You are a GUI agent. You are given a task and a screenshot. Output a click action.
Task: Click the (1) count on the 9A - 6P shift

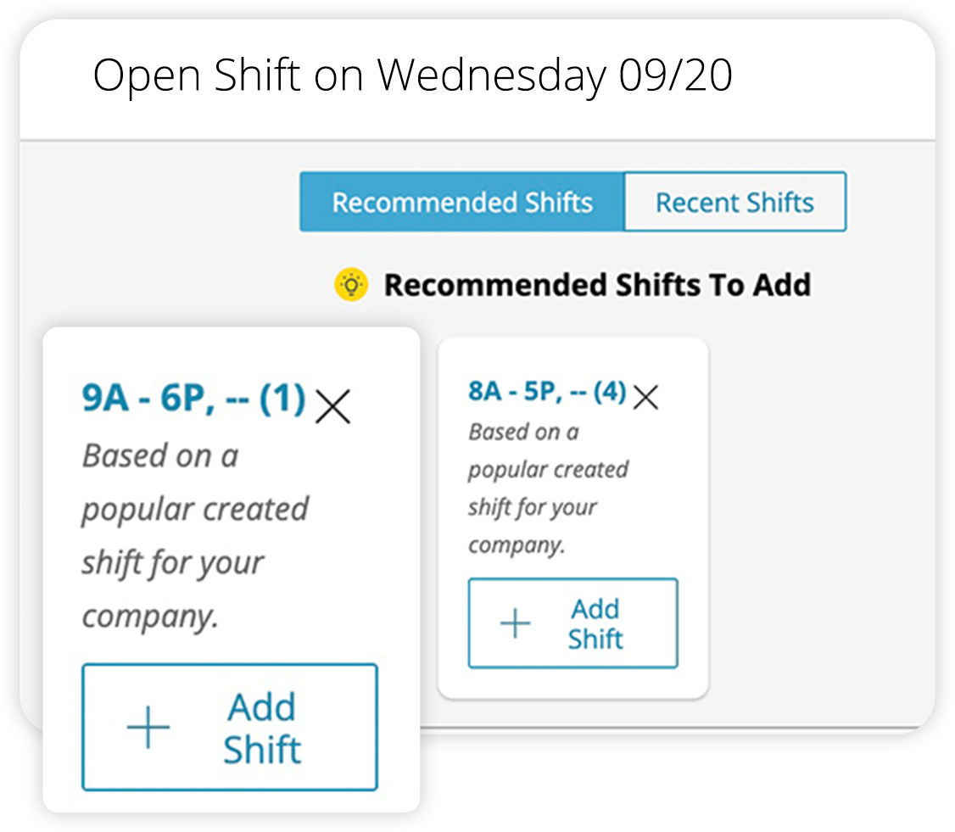pyautogui.click(x=282, y=399)
